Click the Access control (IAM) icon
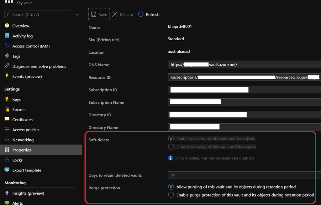This screenshot has height=205, width=321. (x=7, y=46)
